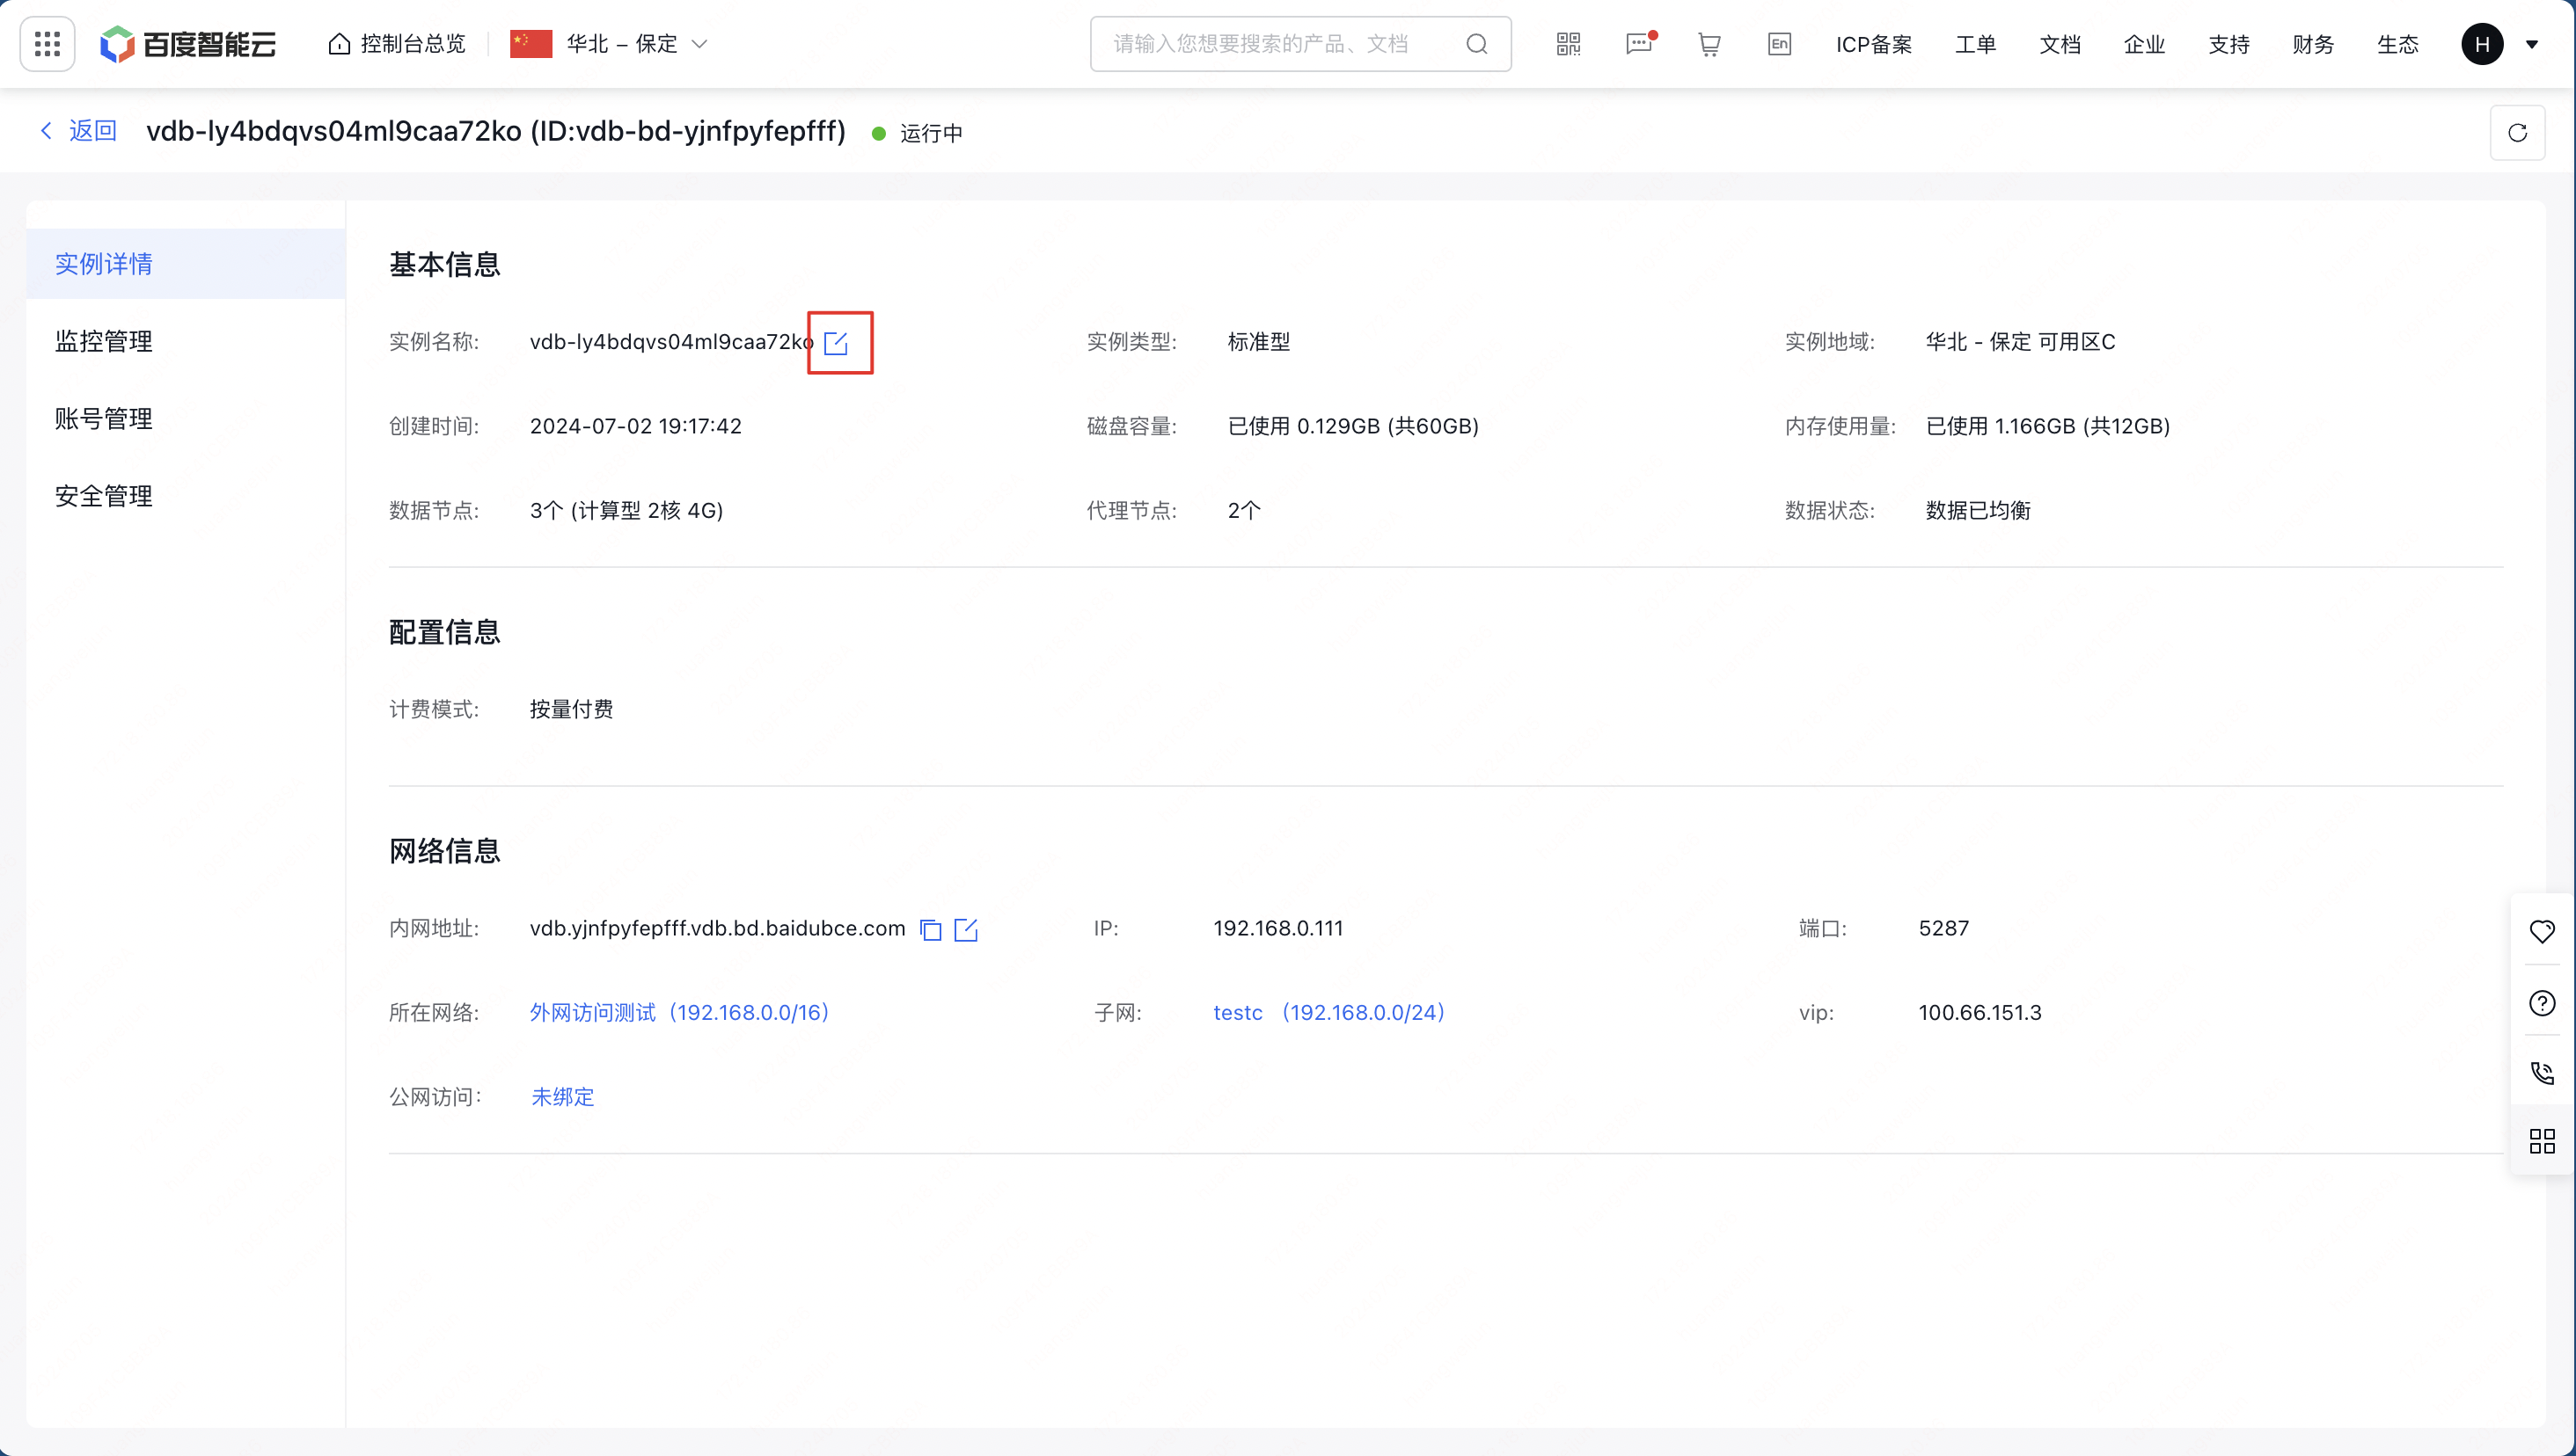Click 数据已均衡 data status value
The height and width of the screenshot is (1456, 2576).
click(1977, 510)
